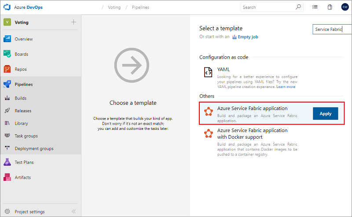The height and width of the screenshot is (217, 352).
Task: Click the plus icon next to Voting
Action: (x=73, y=22)
